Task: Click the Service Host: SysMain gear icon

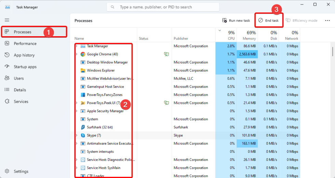Action: (x=83, y=168)
